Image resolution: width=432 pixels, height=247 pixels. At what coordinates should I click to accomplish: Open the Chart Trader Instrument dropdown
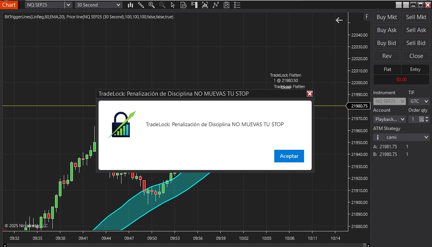[389, 101]
